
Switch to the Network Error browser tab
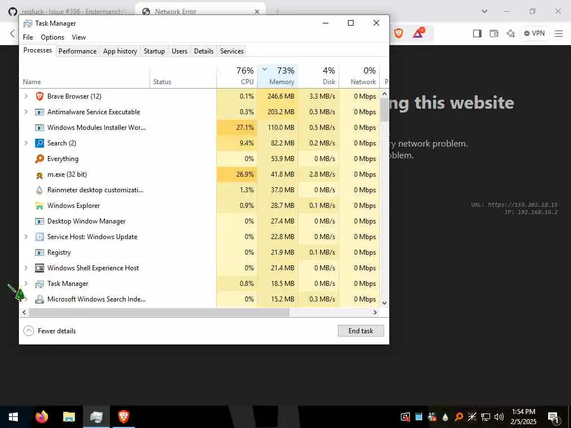(200, 11)
